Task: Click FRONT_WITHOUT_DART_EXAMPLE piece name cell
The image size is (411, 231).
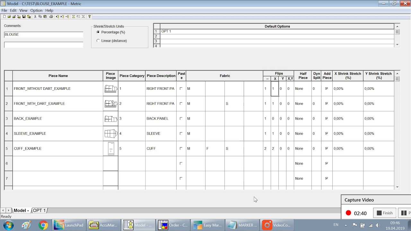Action: pos(58,89)
